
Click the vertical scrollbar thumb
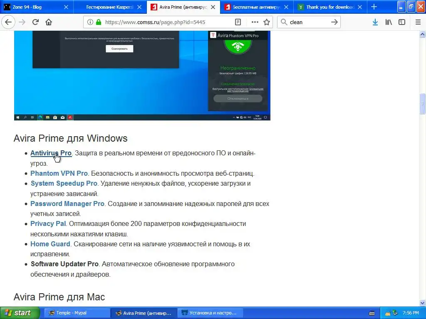click(422, 103)
